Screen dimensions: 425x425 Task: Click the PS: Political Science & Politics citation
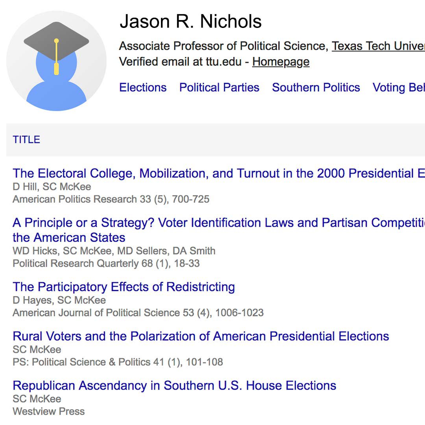(x=118, y=362)
